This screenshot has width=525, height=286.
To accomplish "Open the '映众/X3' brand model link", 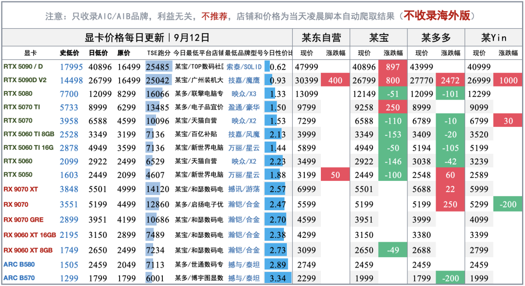I will (x=244, y=94).
